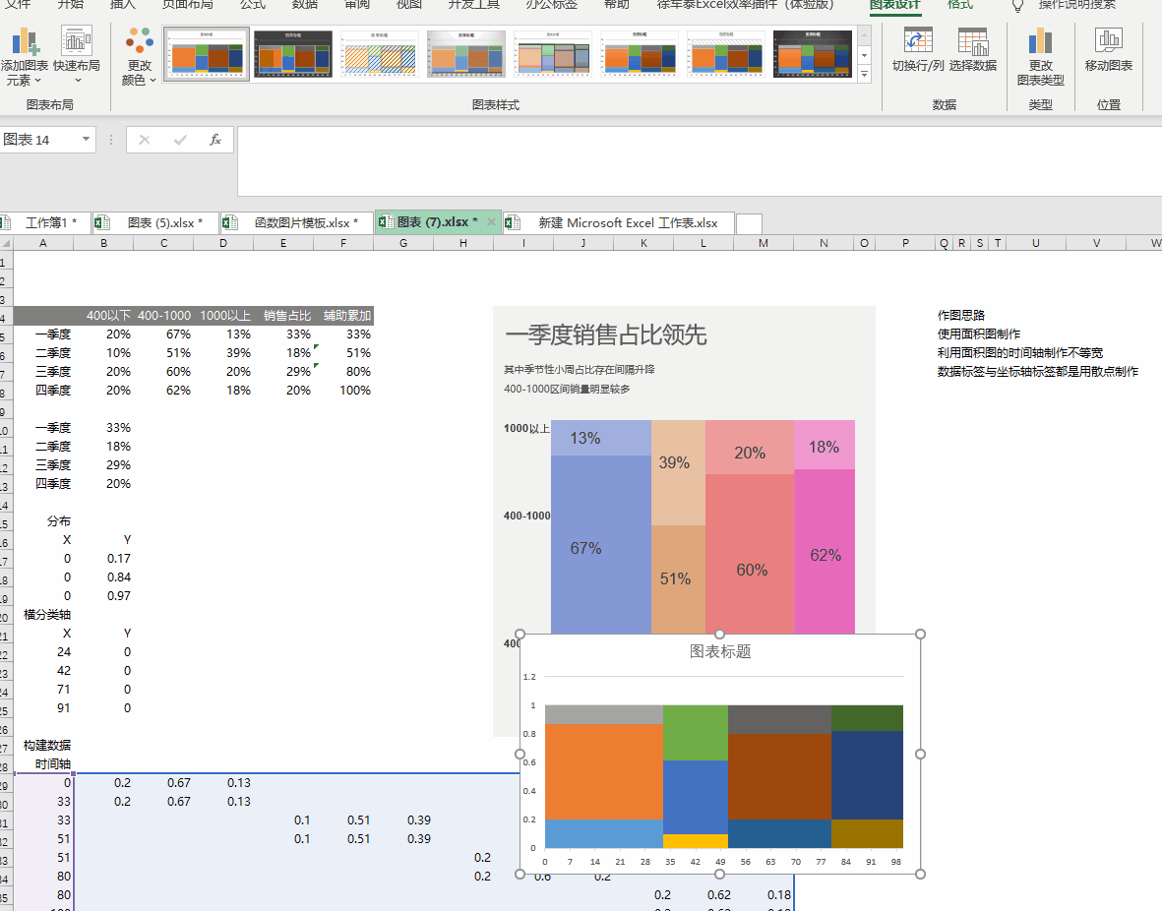Open the Chart Design (图表设计) ribbon tab
Image resolution: width=1162 pixels, height=911 pixels.
tap(894, 5)
